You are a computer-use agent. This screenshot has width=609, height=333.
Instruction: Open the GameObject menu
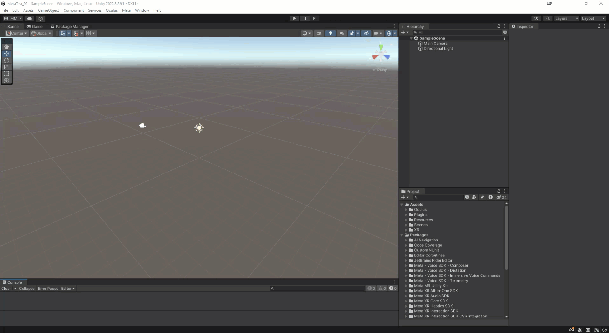click(48, 10)
